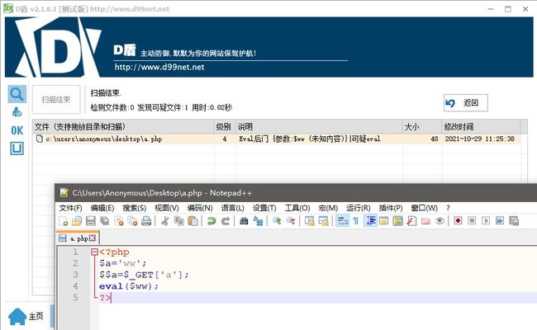Select the c:\users\anonymous\desktop\a.php result row
Viewport: 537px width, 330px height.
[277, 139]
